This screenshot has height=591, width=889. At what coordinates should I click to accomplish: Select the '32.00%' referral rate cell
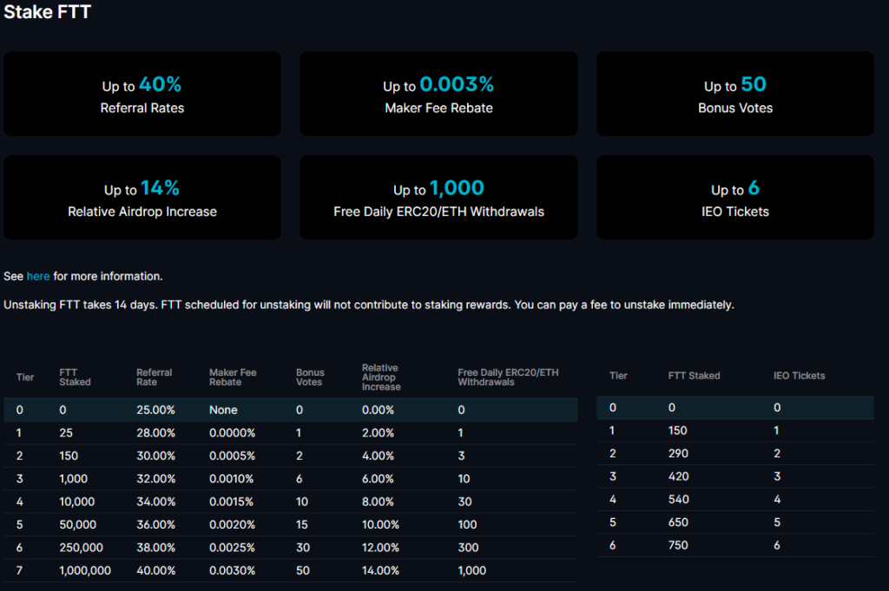tap(155, 479)
